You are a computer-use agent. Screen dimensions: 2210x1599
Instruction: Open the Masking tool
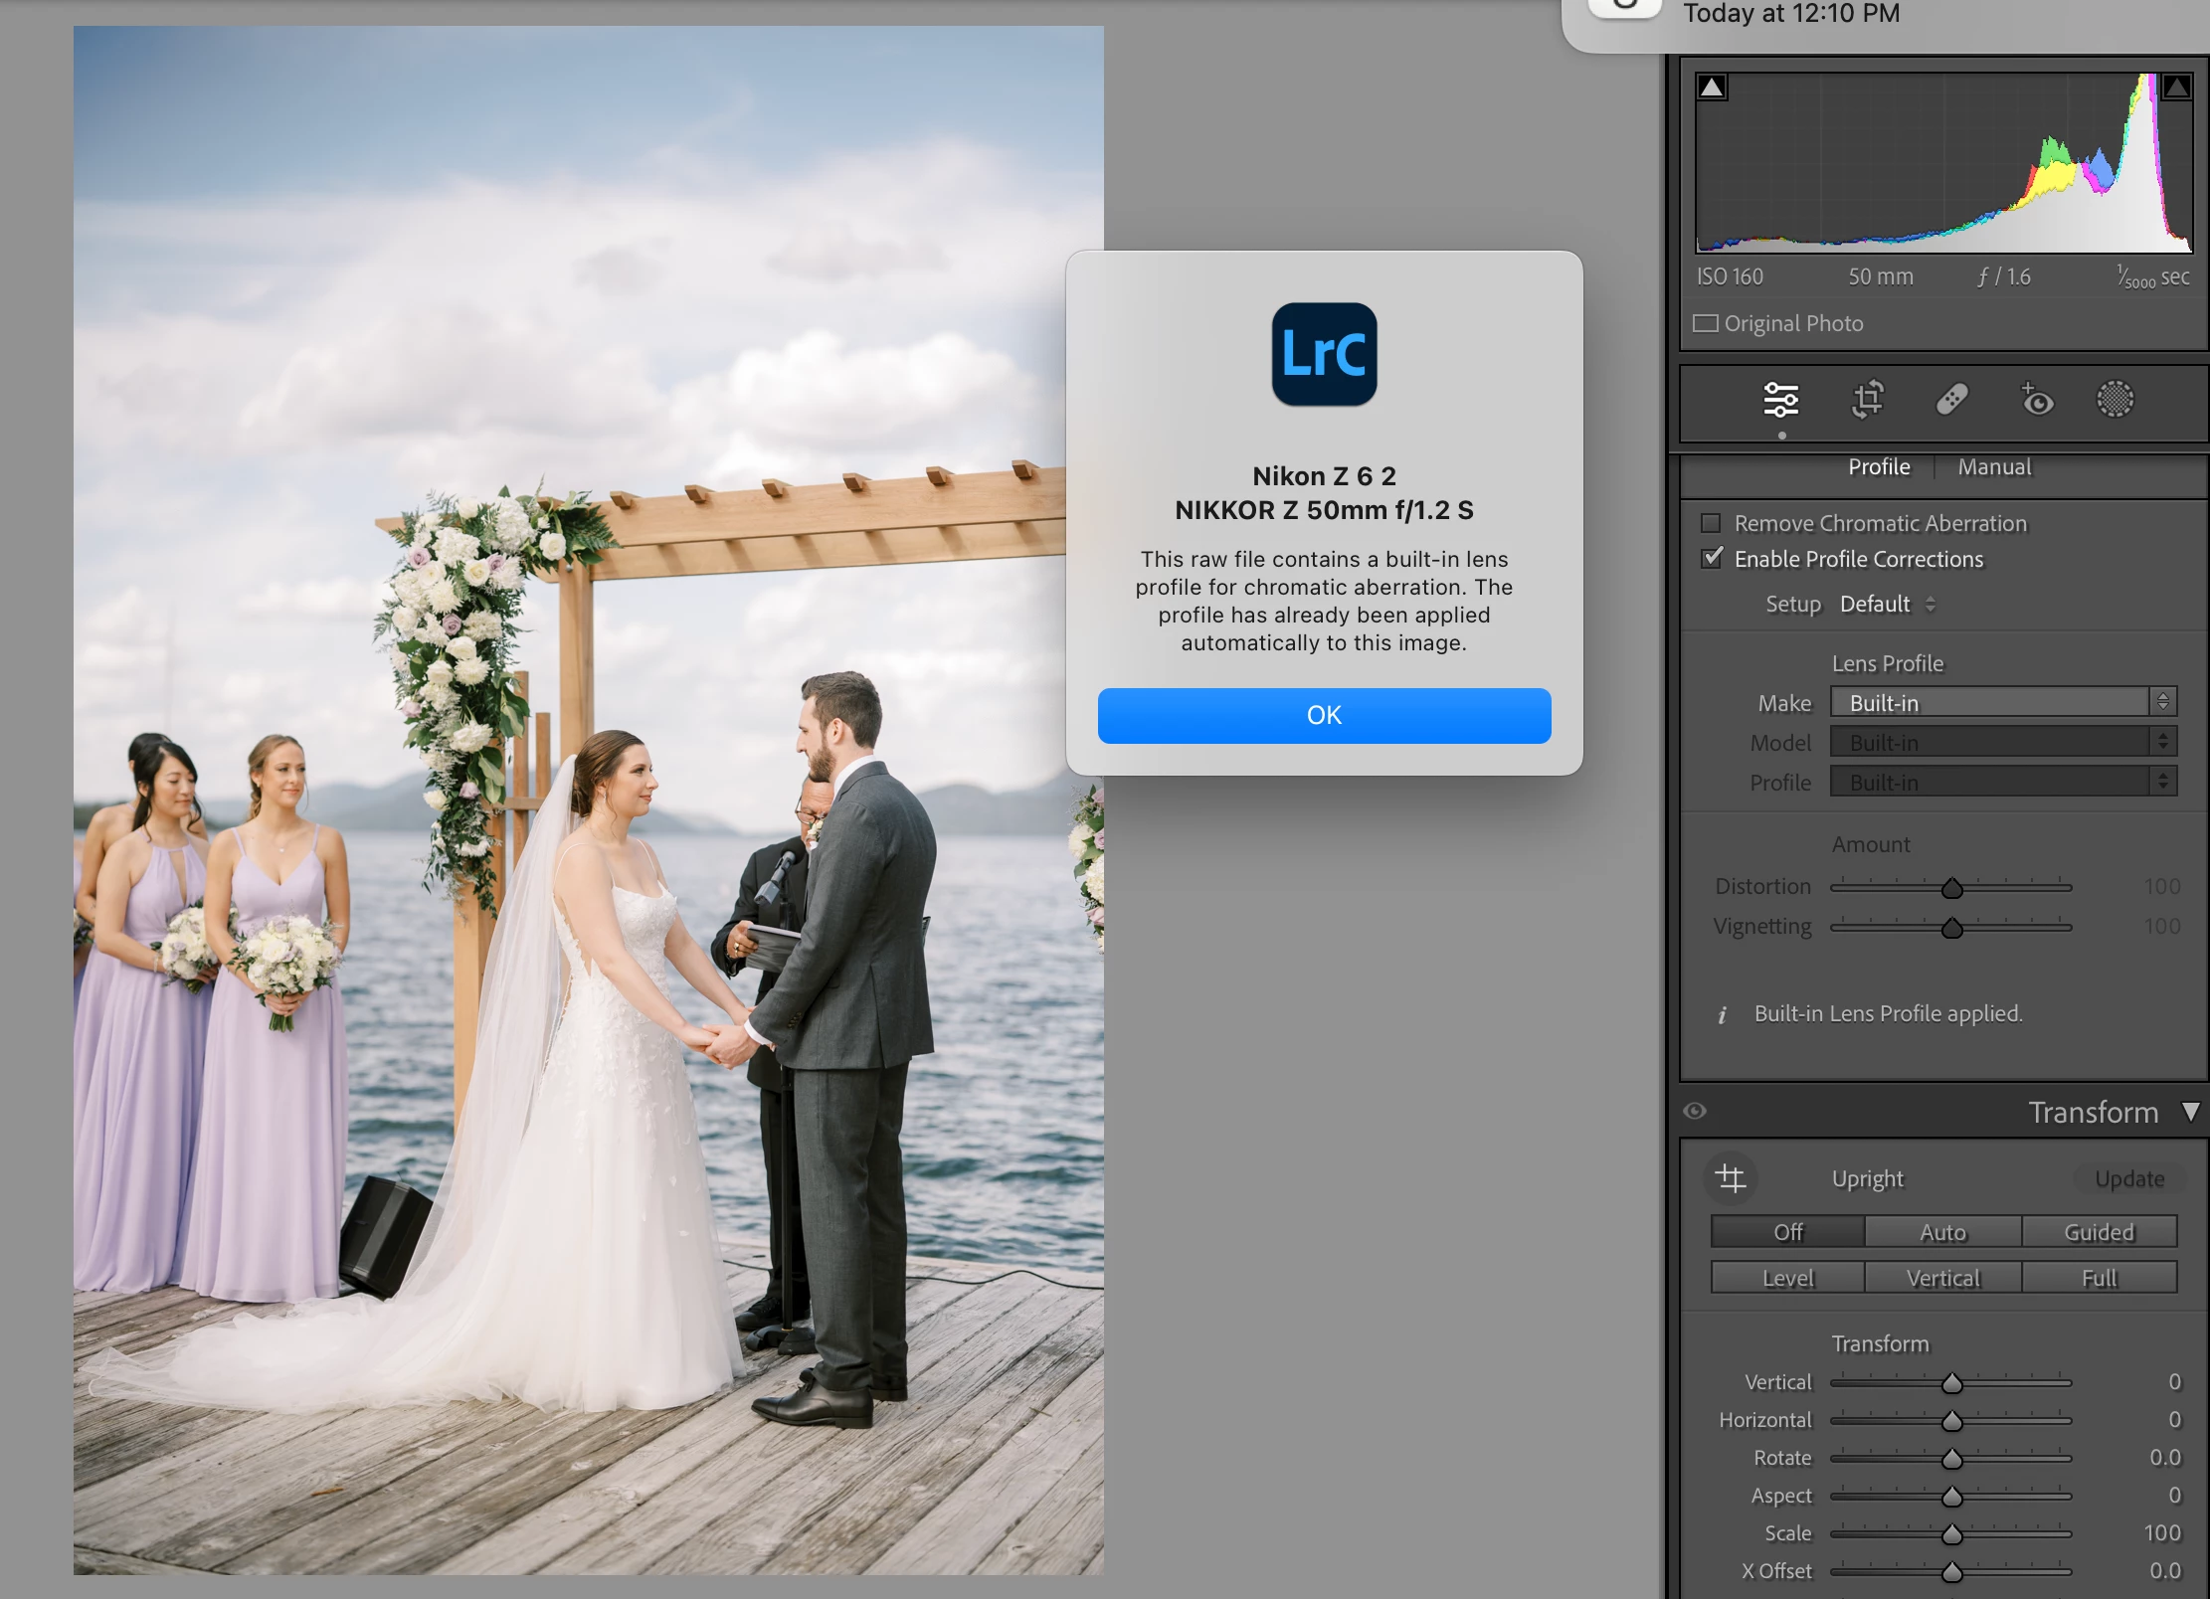(2115, 400)
